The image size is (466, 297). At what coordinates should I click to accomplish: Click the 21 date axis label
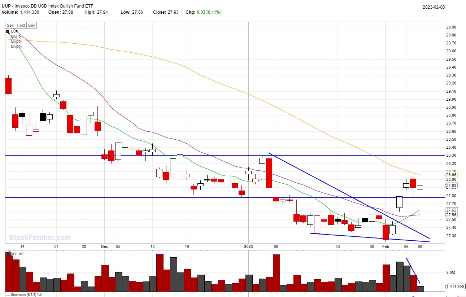pyautogui.click(x=56, y=247)
